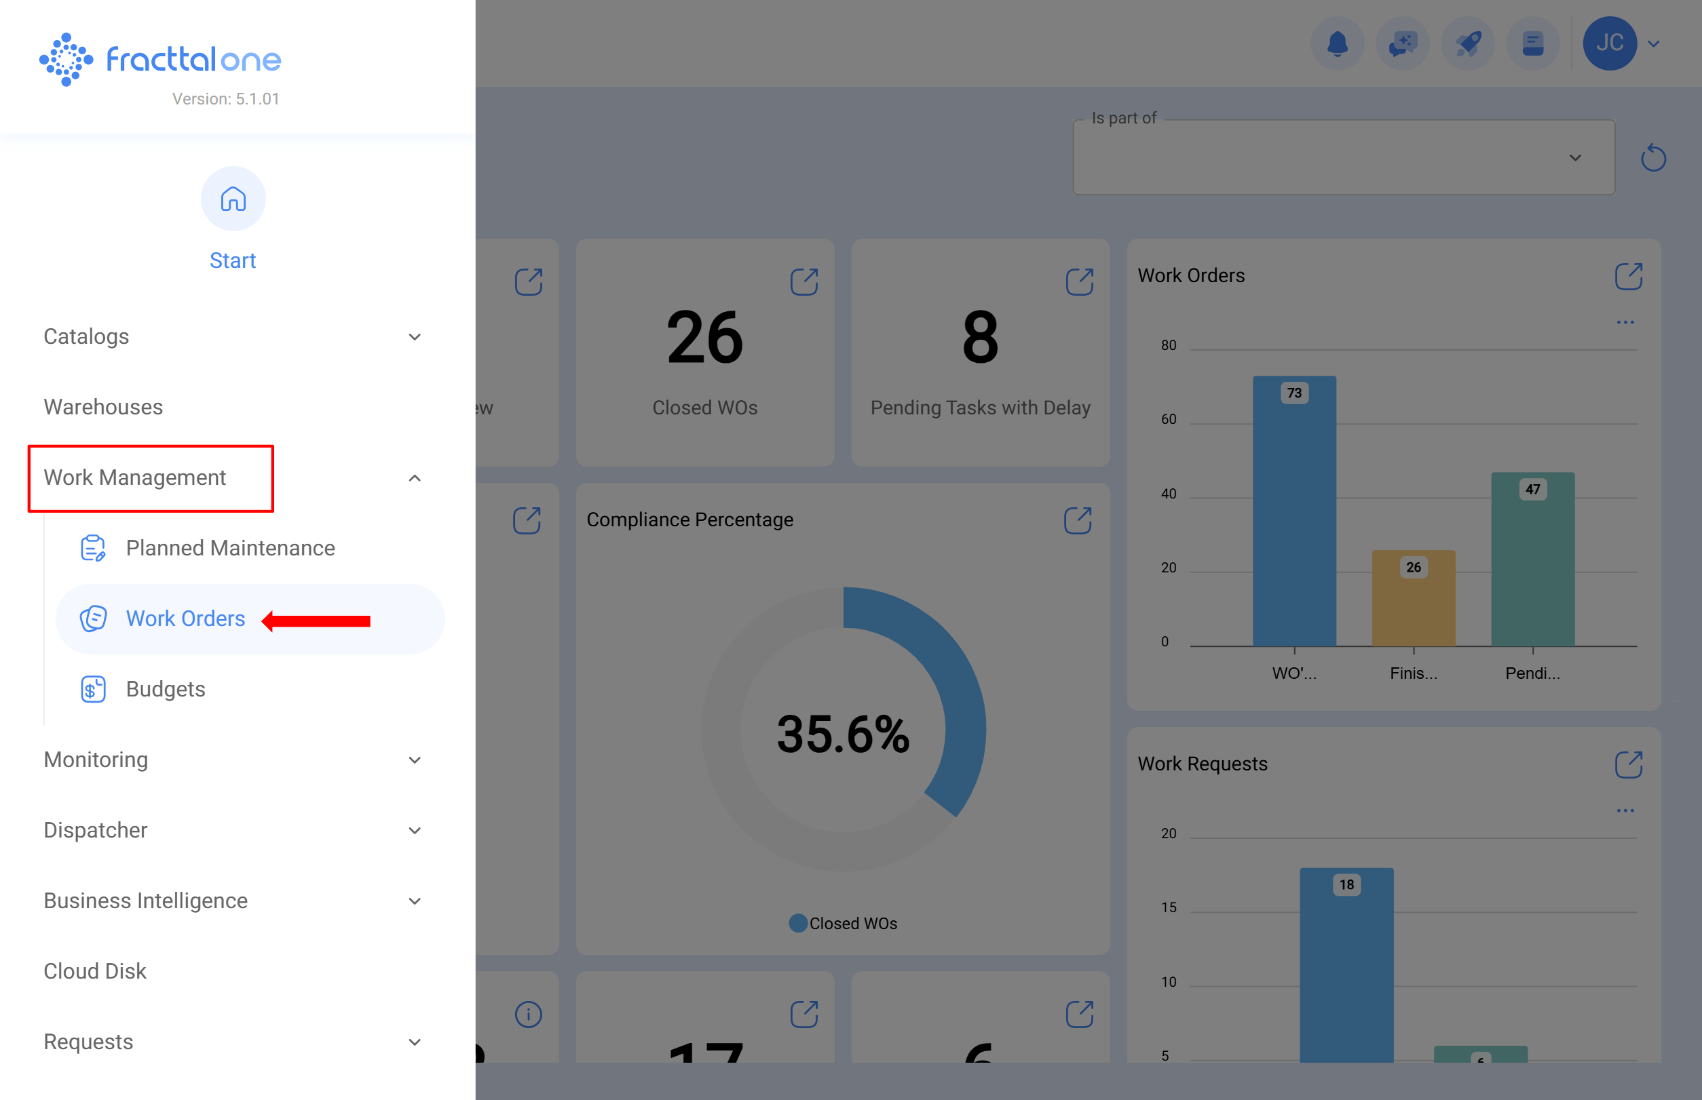Image resolution: width=1702 pixels, height=1100 pixels.
Task: Open more options on the Work Requests chart
Action: click(1625, 809)
